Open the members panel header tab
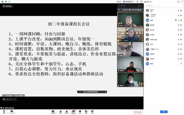Viewport: 184px width, 115px height. pos(148,2)
